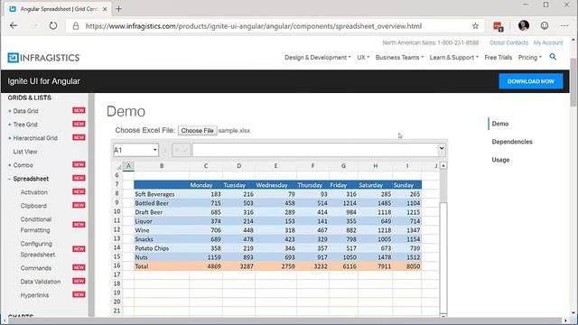This screenshot has height=325, width=578.
Task: Click the spreadsheet vertical scrollbar thumb
Action: (443, 256)
